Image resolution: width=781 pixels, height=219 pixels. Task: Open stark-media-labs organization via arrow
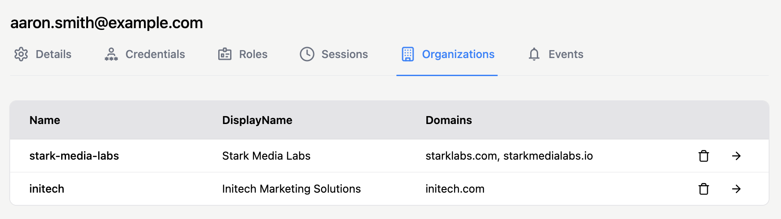736,156
